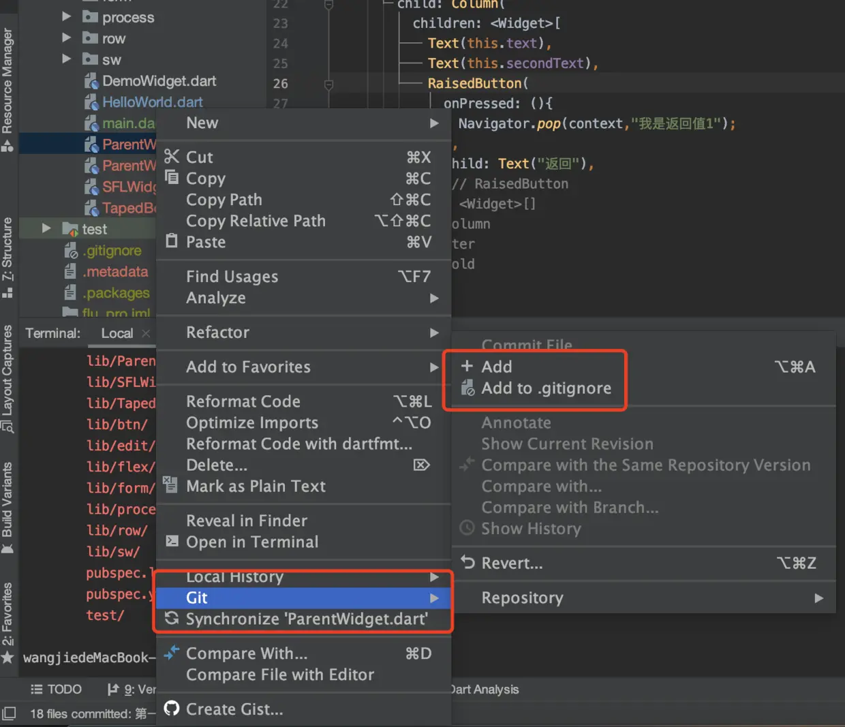Click test/ line in terminal output

pyautogui.click(x=105, y=615)
